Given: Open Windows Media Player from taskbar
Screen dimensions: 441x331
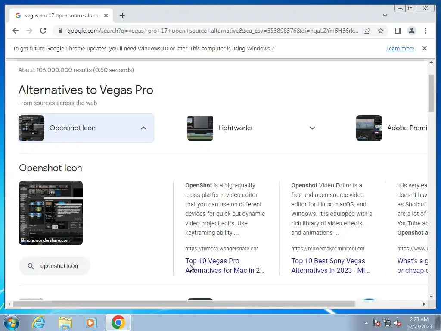Looking at the screenshot, I should (91, 322).
